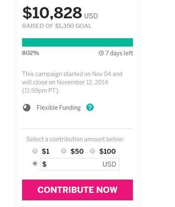Click the $50 amount label

pyautogui.click(x=77, y=151)
